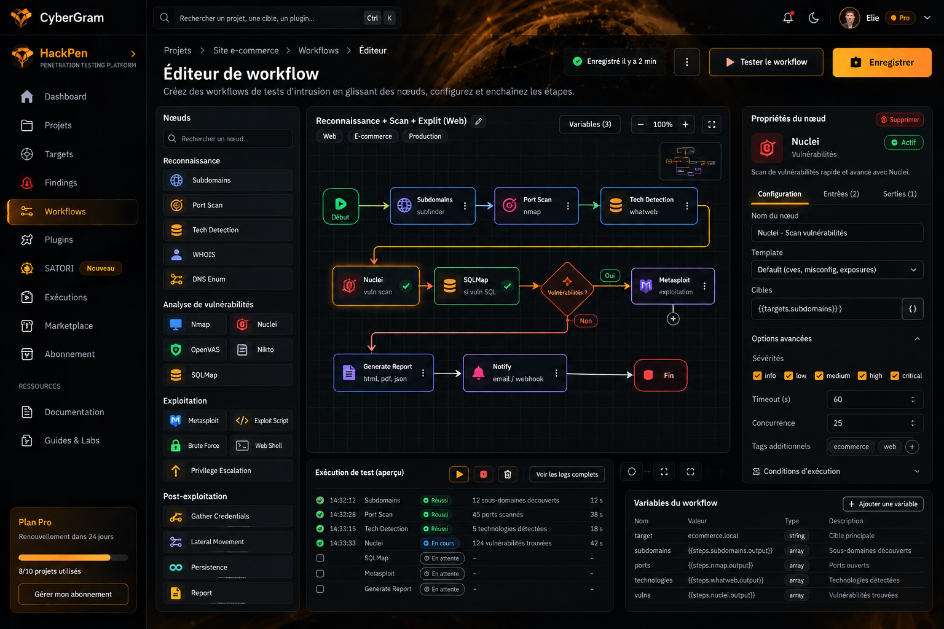Delete test execution logs trash icon
Screen dimensions: 944x629
point(508,474)
